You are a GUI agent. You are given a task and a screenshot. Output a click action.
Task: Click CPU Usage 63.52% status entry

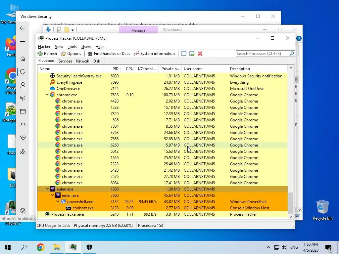[x=53, y=226]
